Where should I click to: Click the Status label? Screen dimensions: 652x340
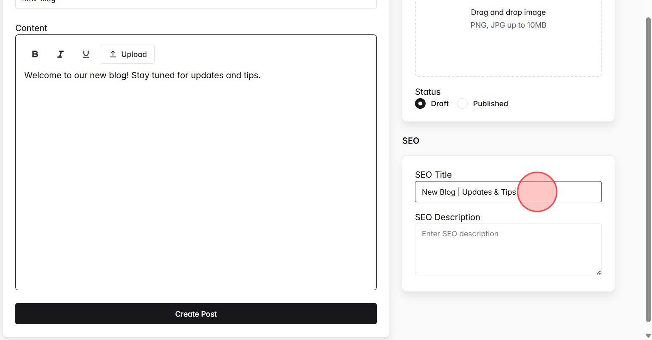[x=427, y=91]
